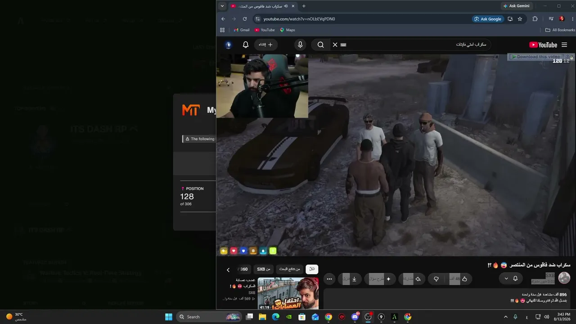Clear the YouTube search query
This screenshot has width=576, height=324.
(335, 45)
